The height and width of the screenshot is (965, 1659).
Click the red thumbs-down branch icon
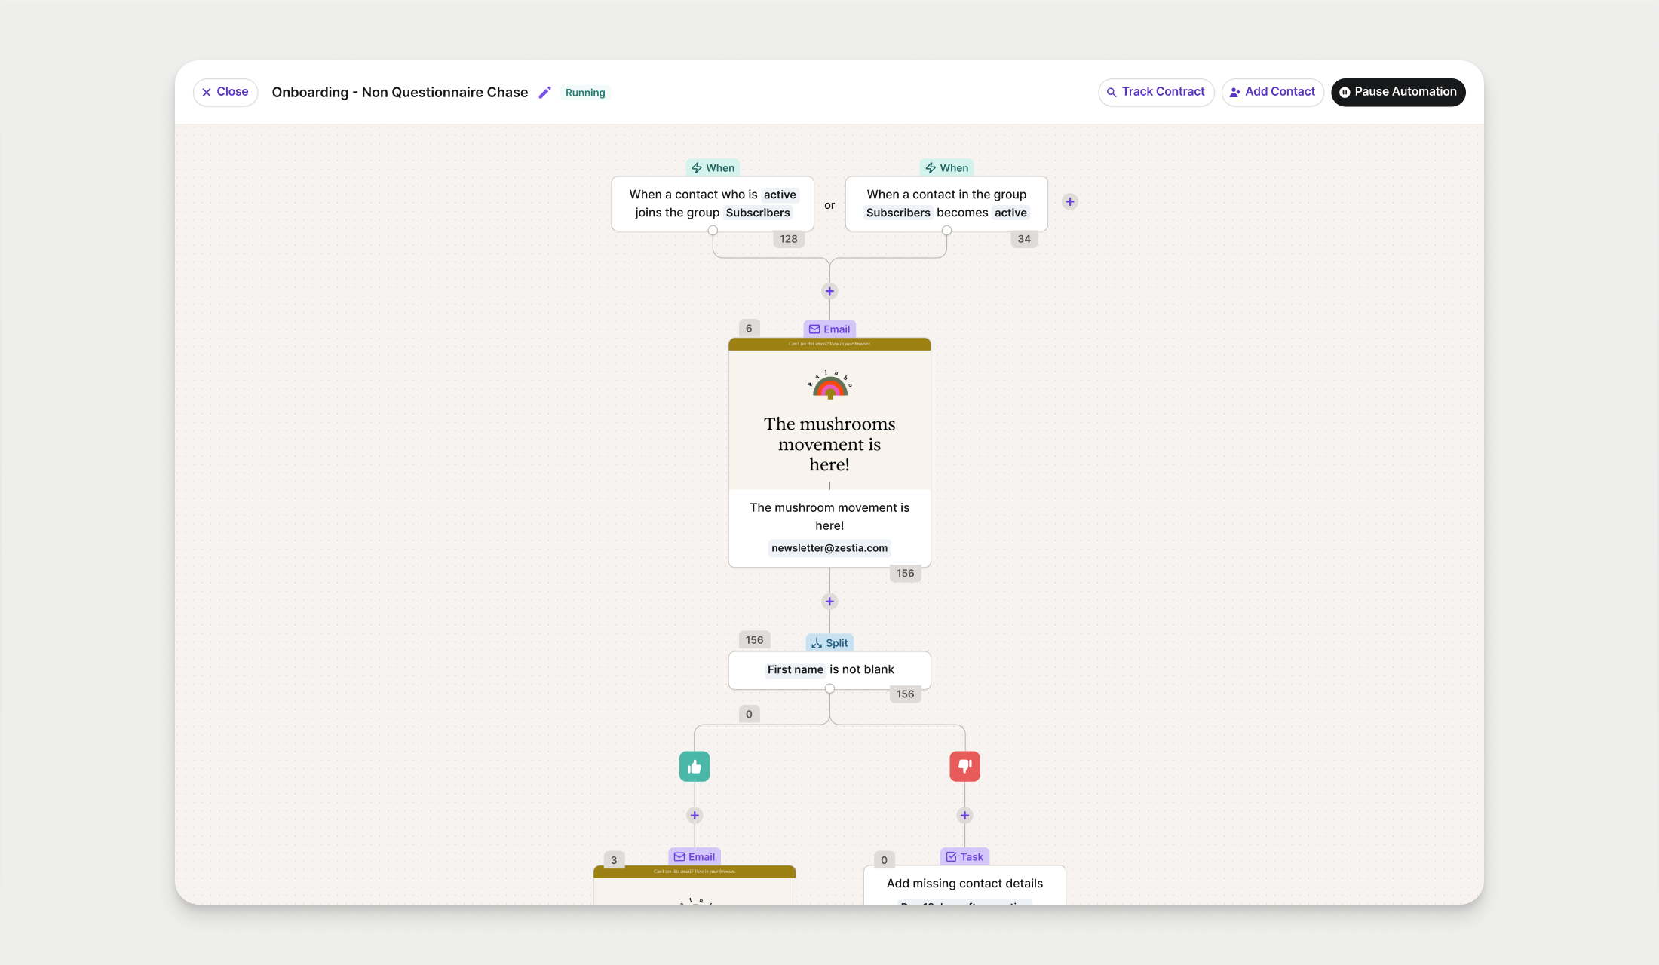pyautogui.click(x=964, y=767)
